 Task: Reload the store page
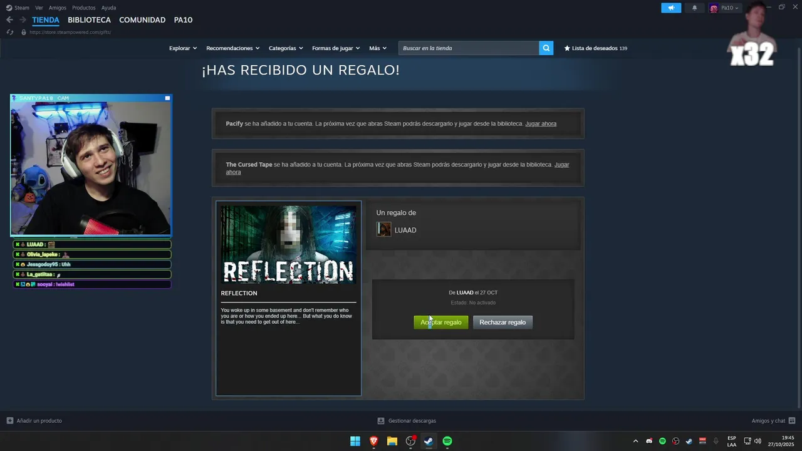point(9,32)
